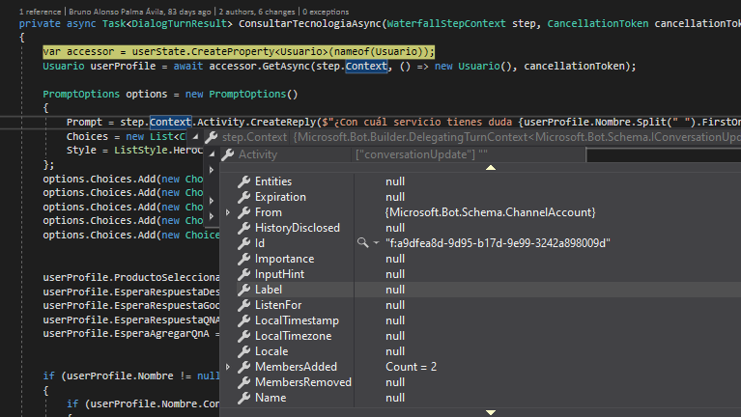Click the wrench icon beside Name
This screenshot has height=417, width=741.
pos(243,398)
